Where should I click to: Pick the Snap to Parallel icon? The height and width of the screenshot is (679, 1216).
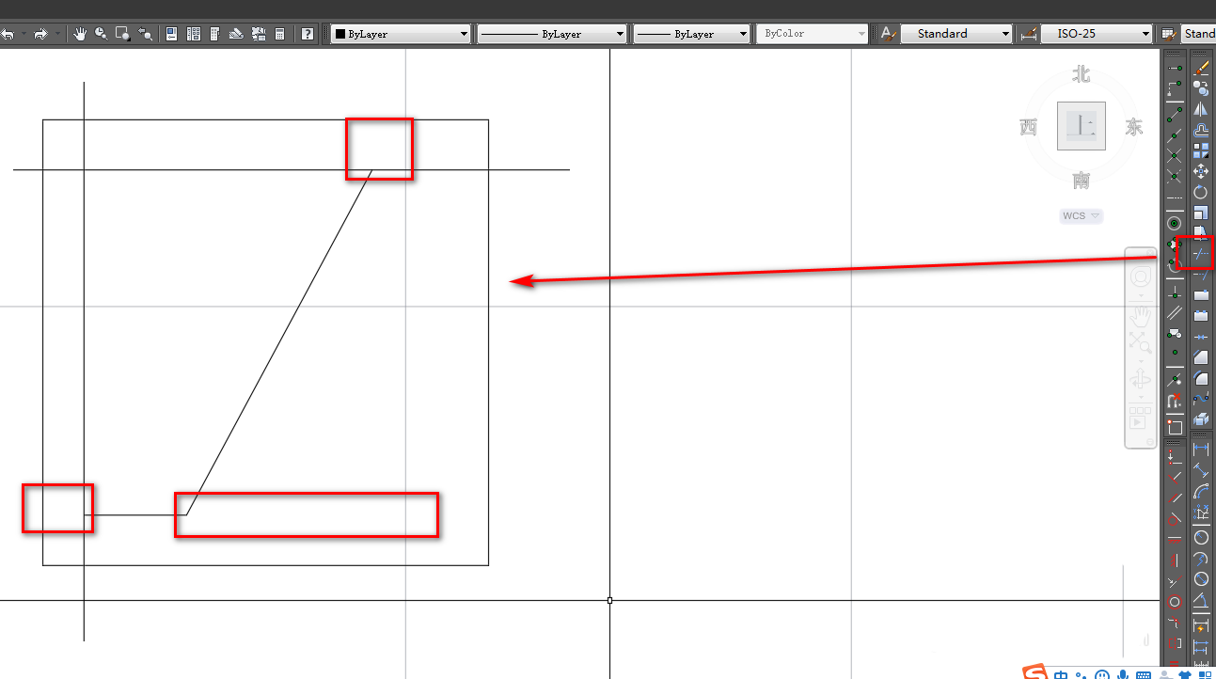pyautogui.click(x=1175, y=312)
